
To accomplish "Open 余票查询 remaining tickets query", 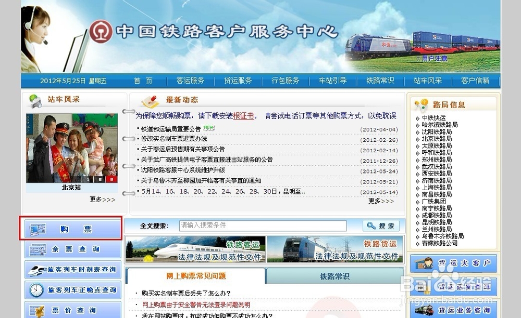I will coord(73,249).
